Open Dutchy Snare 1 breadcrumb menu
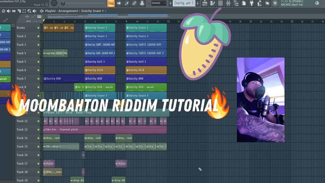 click(92, 11)
